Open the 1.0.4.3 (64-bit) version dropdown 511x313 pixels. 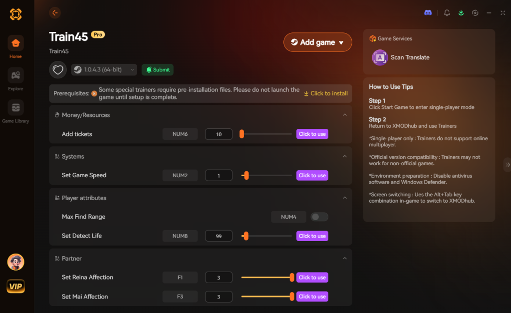click(x=104, y=69)
